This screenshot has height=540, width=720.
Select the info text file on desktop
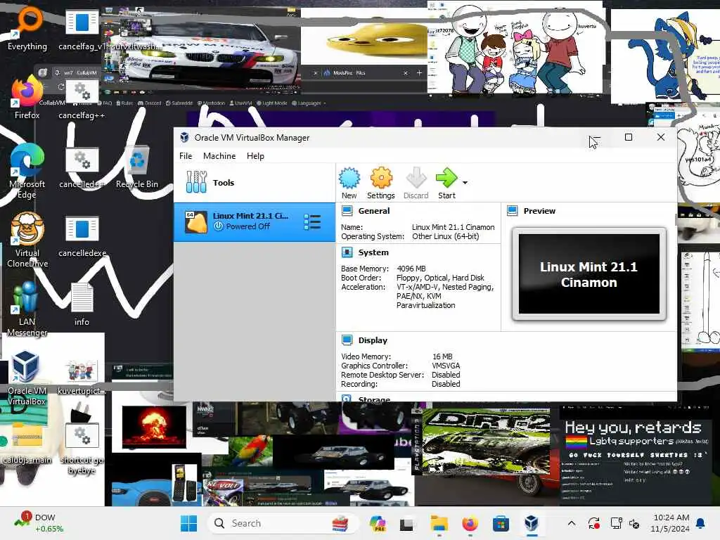point(82,304)
